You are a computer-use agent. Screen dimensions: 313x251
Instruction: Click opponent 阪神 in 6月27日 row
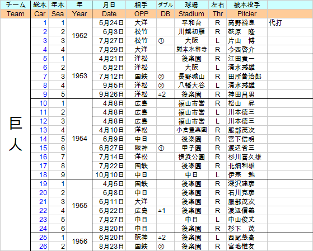coord(141,148)
